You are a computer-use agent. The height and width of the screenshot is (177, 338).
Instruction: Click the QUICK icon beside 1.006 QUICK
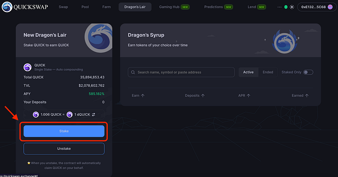(x=36, y=114)
